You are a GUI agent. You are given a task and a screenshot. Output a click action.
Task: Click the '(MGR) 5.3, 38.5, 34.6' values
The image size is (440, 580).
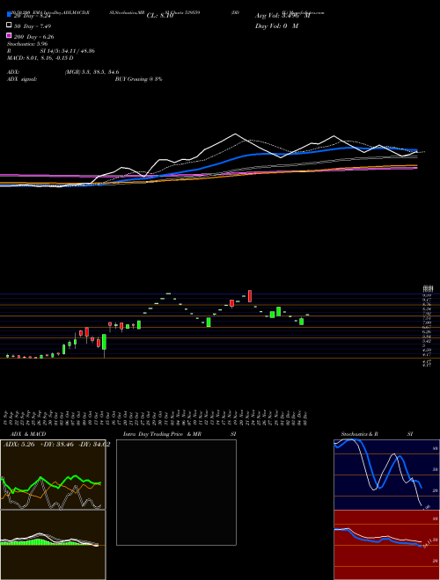92,72
